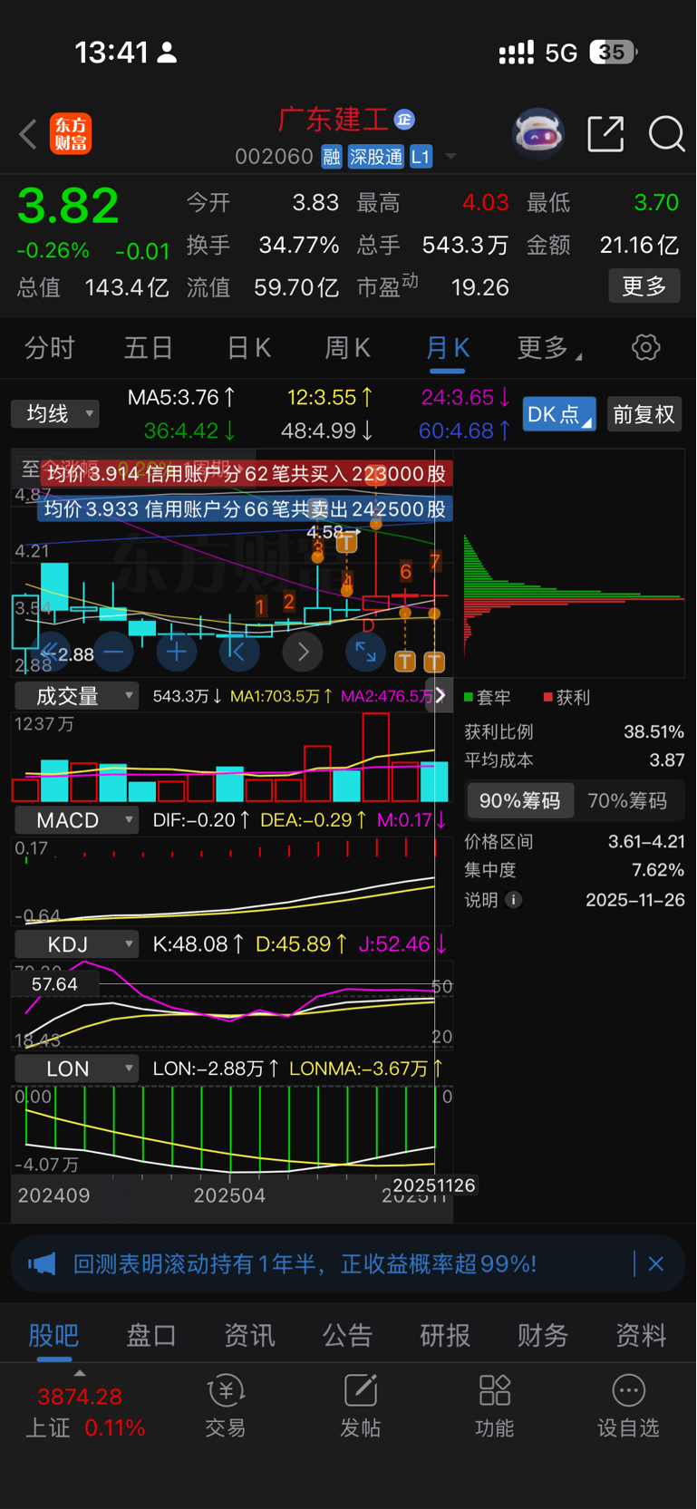The width and height of the screenshot is (697, 1509).
Task: Open the 东方财富 logo icon
Action: (71, 134)
